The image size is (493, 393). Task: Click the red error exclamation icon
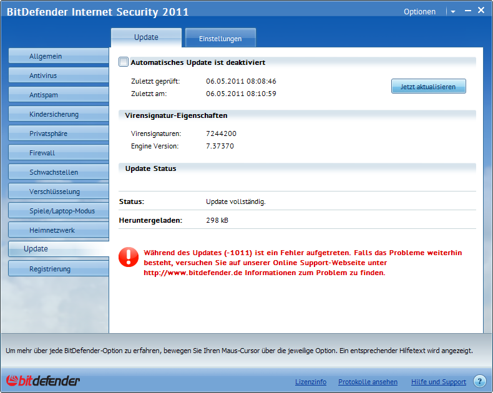coord(129,257)
